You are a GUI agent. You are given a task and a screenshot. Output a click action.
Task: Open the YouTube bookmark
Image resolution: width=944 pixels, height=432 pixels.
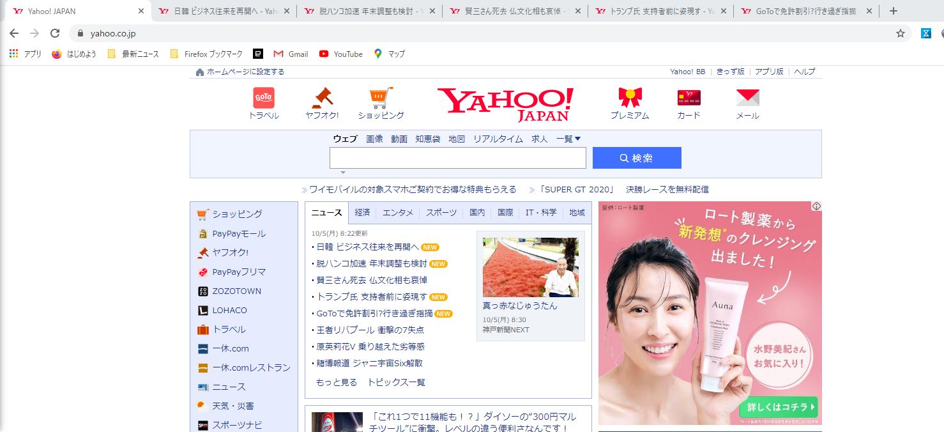[x=340, y=54]
